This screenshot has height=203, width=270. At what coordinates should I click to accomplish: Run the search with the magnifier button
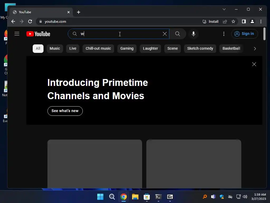pos(177,34)
